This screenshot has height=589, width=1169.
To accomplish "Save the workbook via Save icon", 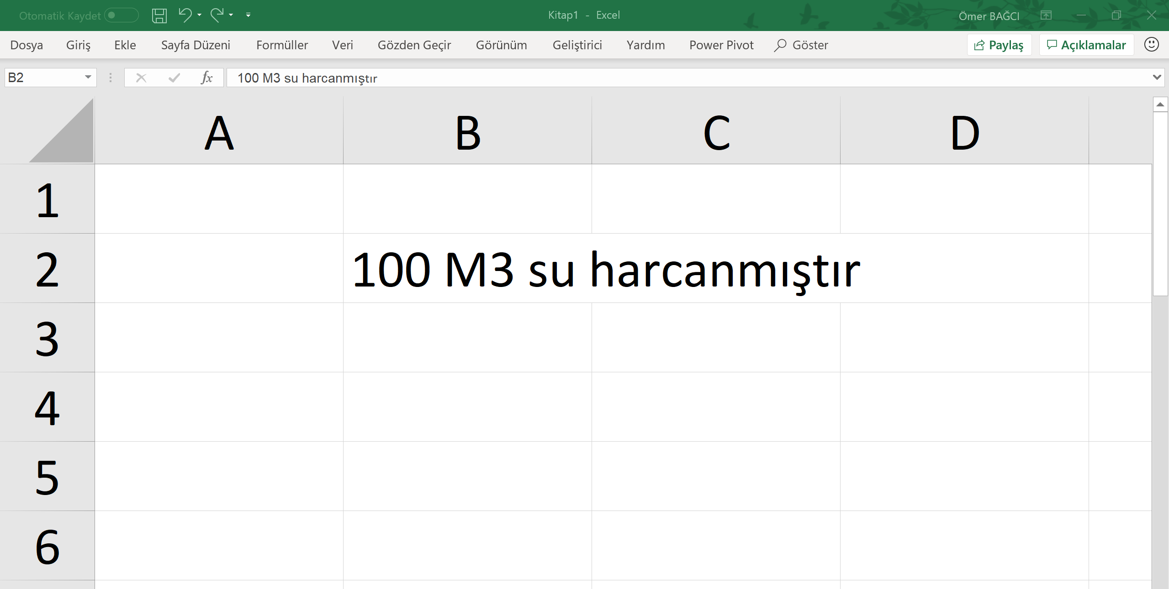I will coord(159,15).
